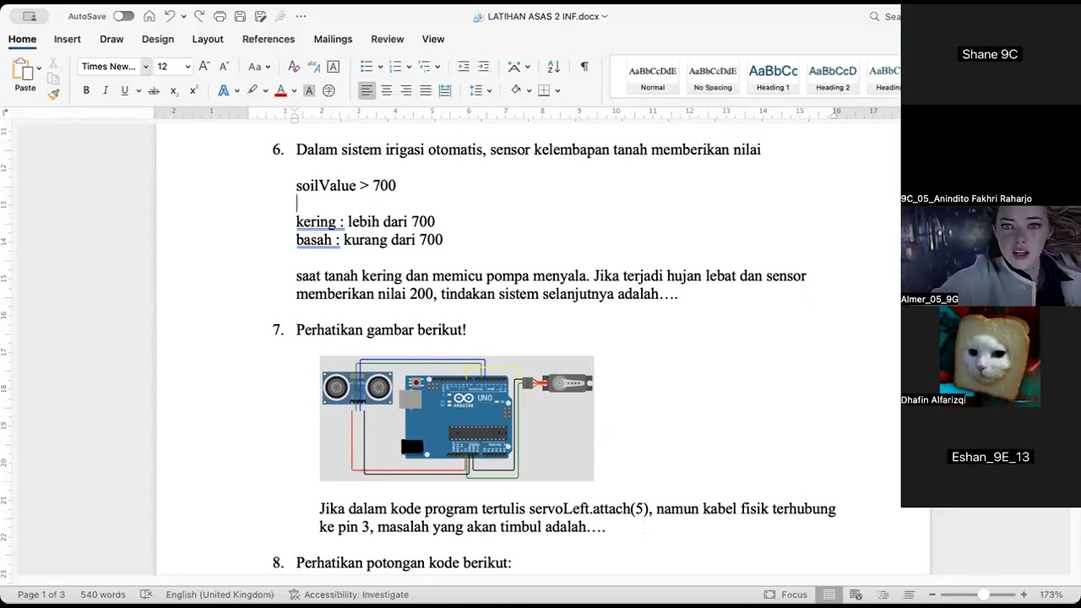This screenshot has height=608, width=1081.
Task: Toggle the AutoSave switch
Action: [123, 16]
